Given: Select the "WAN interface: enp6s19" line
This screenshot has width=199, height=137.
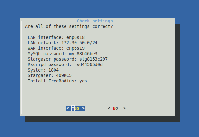Looking at the screenshot, I should pyautogui.click(x=56, y=48).
